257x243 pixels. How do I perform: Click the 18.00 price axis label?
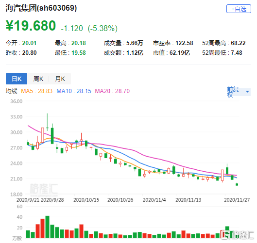click(x=16, y=194)
